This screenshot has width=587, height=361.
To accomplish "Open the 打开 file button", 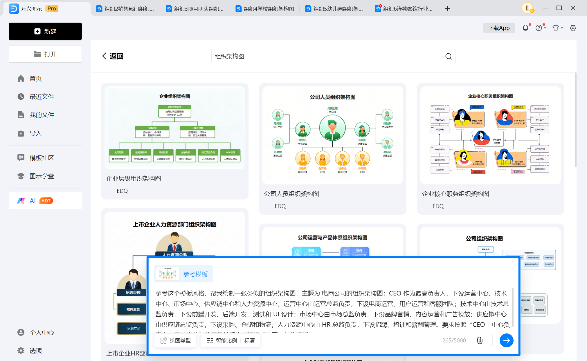I will coord(45,54).
